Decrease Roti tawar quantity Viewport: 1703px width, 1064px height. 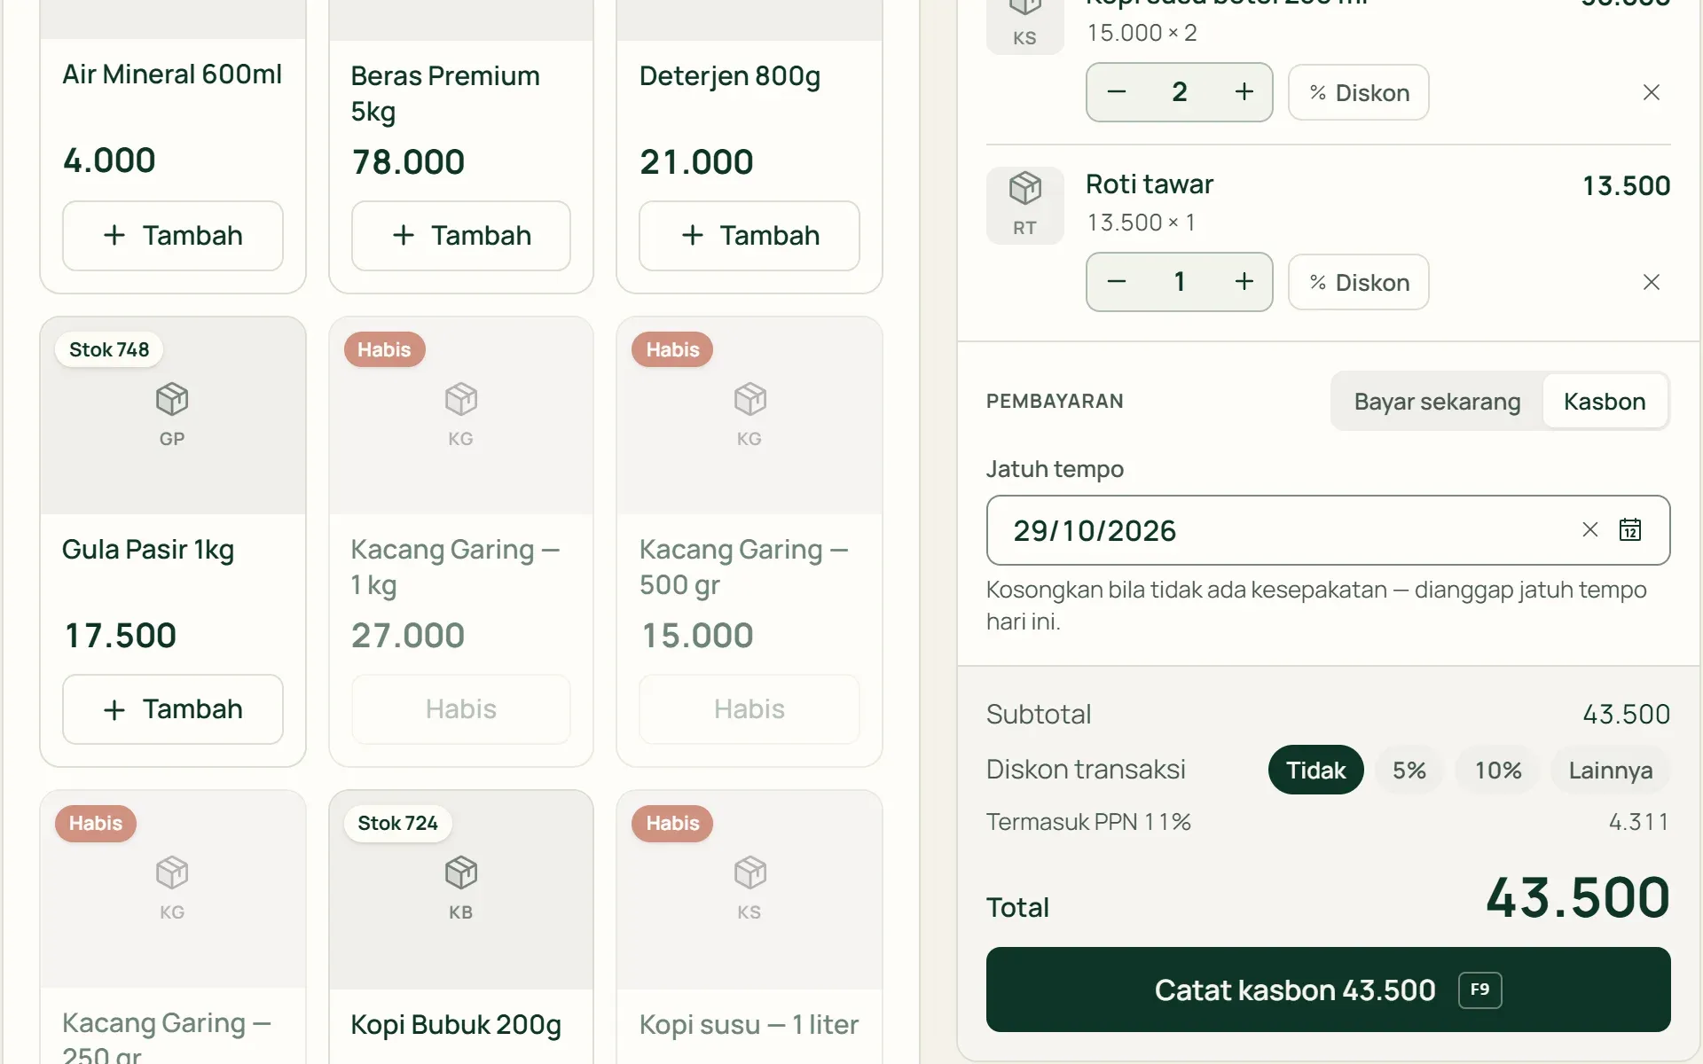(x=1117, y=282)
